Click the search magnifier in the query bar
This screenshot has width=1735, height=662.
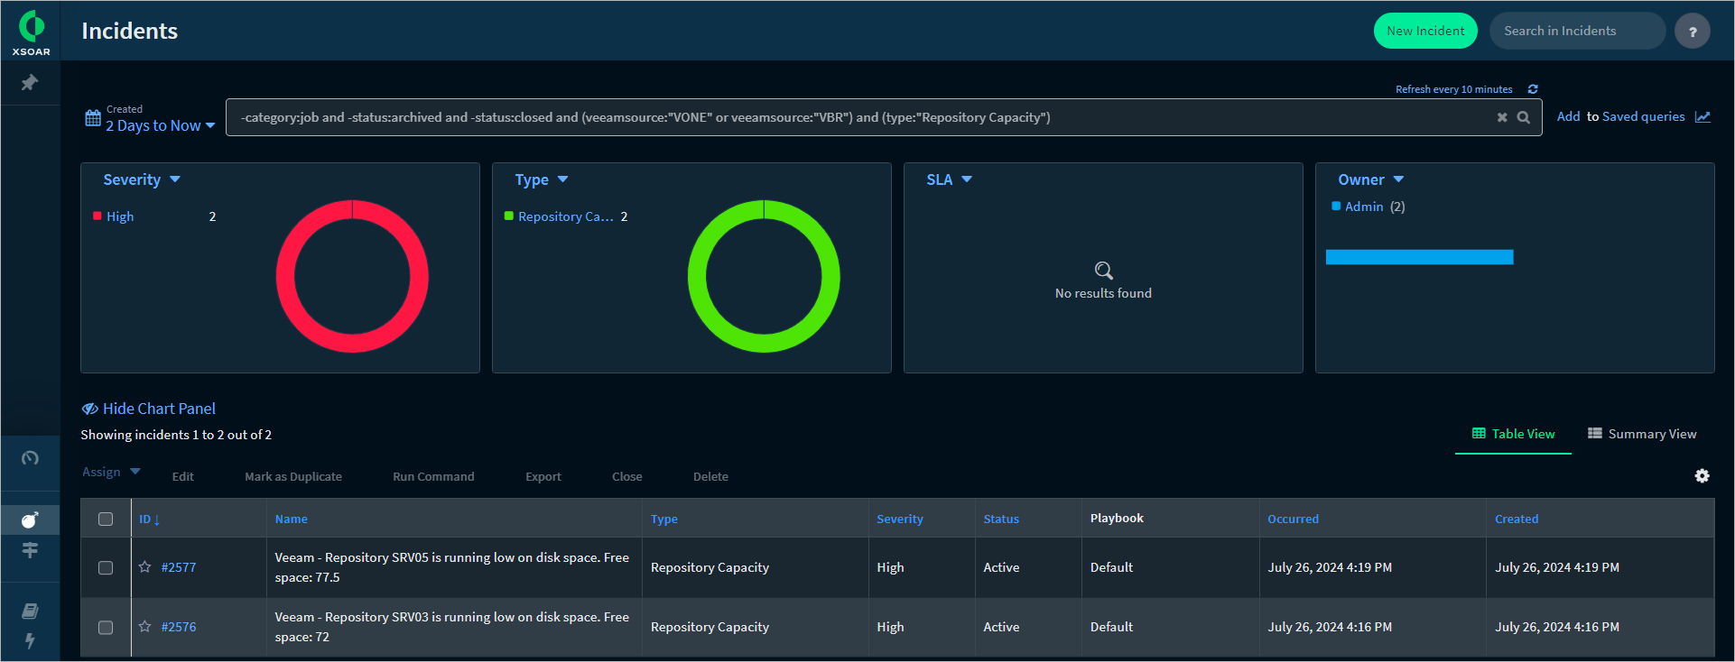pyautogui.click(x=1524, y=117)
